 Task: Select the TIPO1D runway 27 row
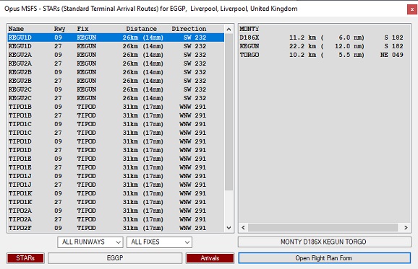tap(116, 150)
